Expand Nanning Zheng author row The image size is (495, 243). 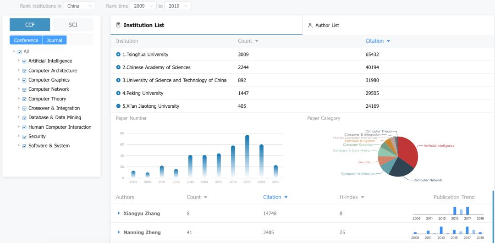[x=119, y=232]
